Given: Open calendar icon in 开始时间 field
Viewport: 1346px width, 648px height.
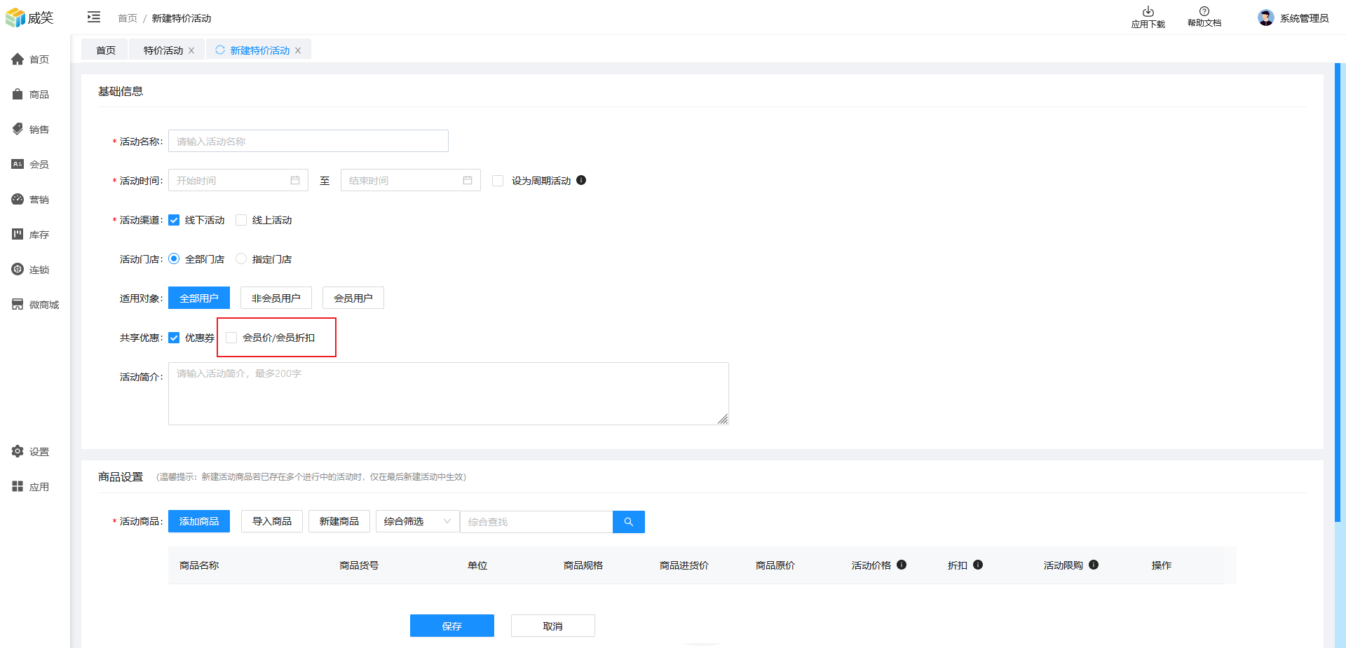Looking at the screenshot, I should (x=295, y=181).
